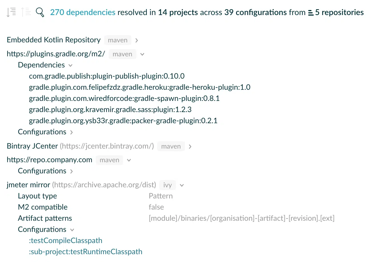Collapse Configurations under jmeter mirror

click(x=72, y=230)
